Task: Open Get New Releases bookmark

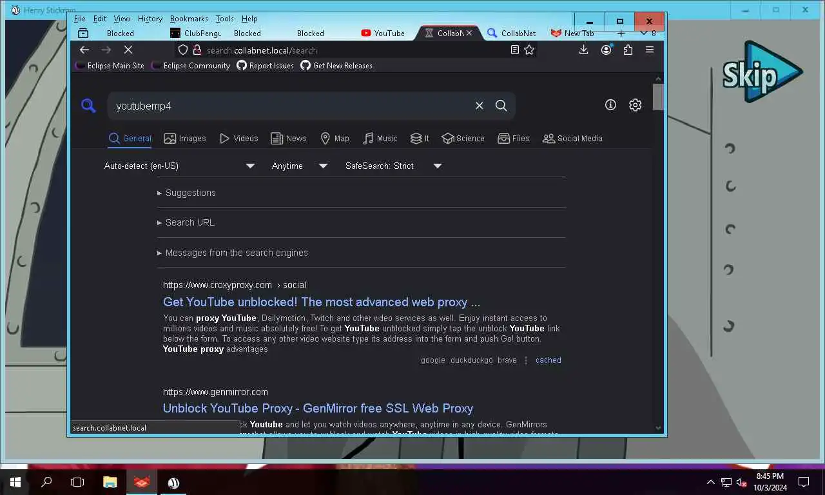Action: pyautogui.click(x=336, y=66)
